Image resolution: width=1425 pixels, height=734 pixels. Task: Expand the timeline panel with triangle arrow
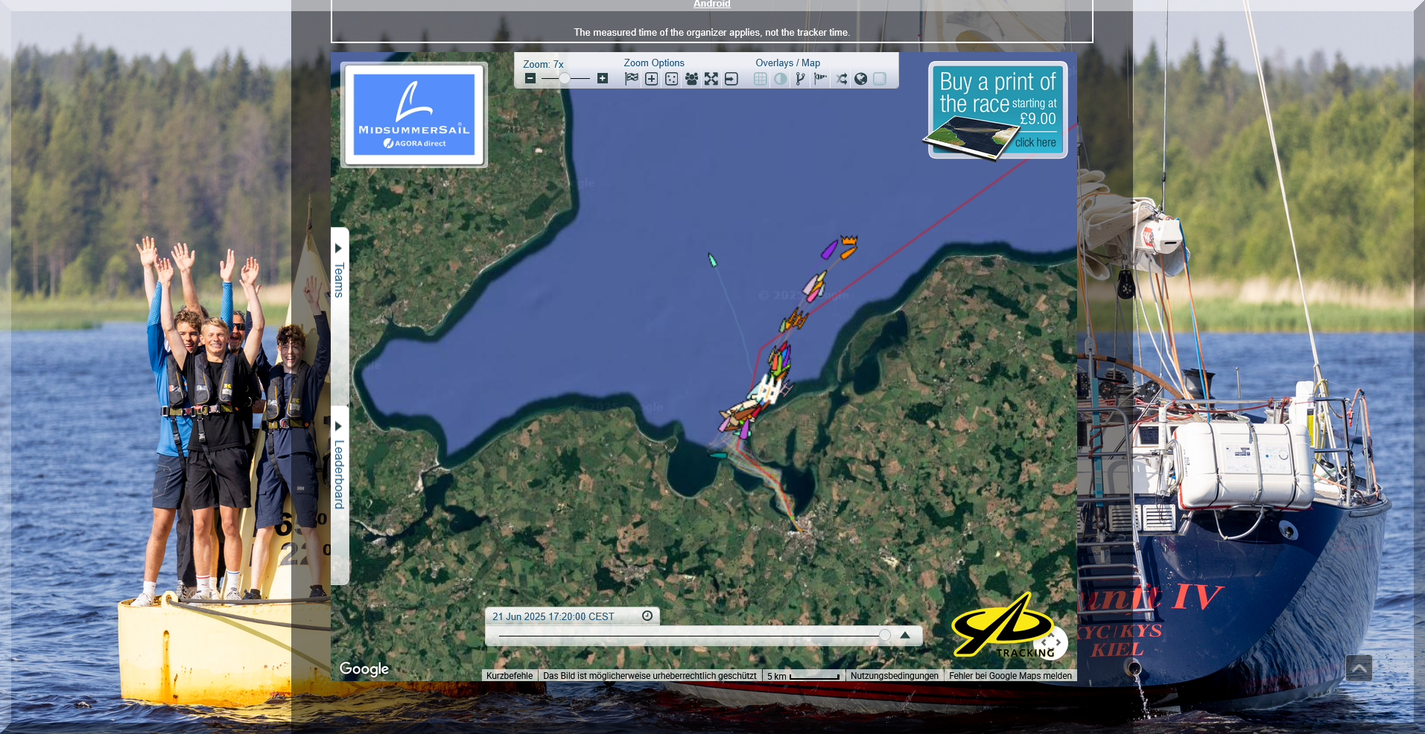click(905, 635)
